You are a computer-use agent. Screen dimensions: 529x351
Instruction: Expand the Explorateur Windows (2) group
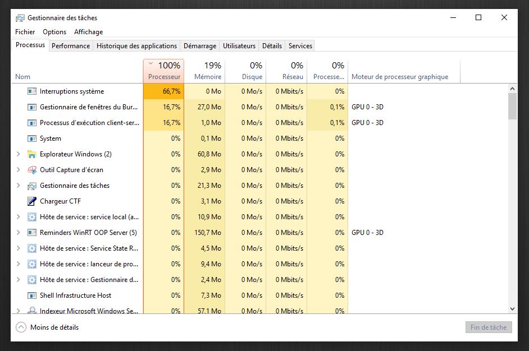19,154
